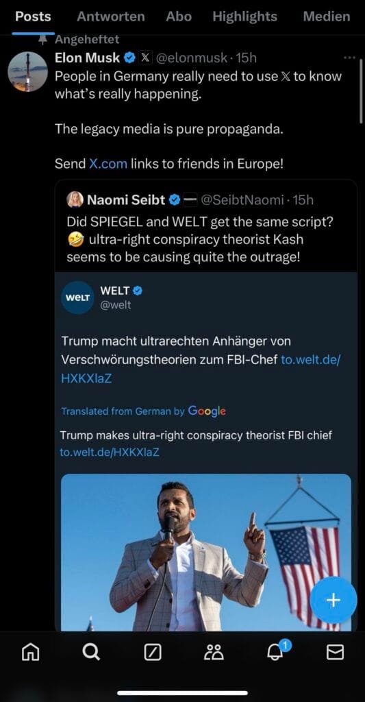Switch to the Abo tab
The image size is (365, 702).
pyautogui.click(x=179, y=16)
